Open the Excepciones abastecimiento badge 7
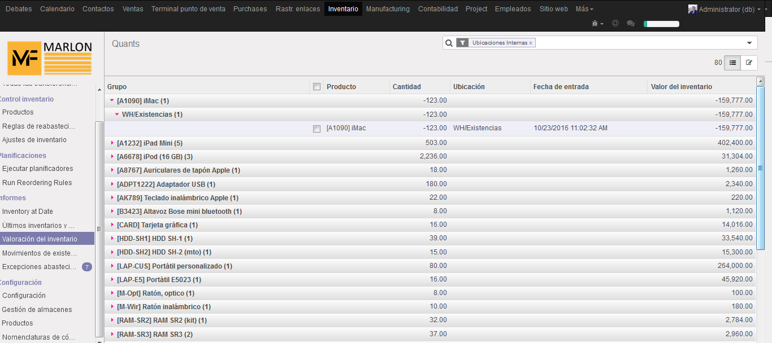Image resolution: width=772 pixels, height=343 pixels. 86,267
